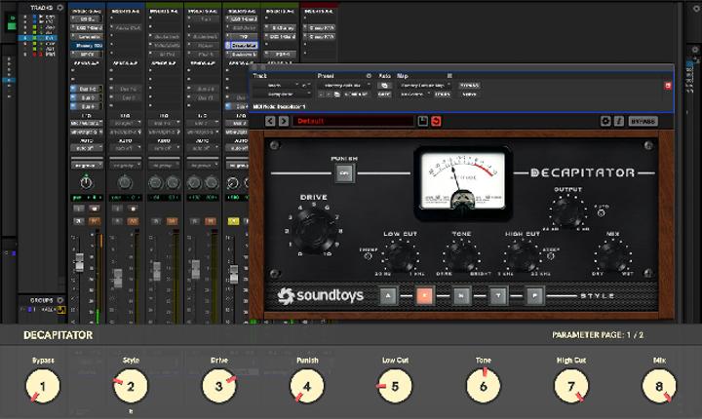
Task: Open the Preset dropdown in plug-in header
Action: click(344, 85)
